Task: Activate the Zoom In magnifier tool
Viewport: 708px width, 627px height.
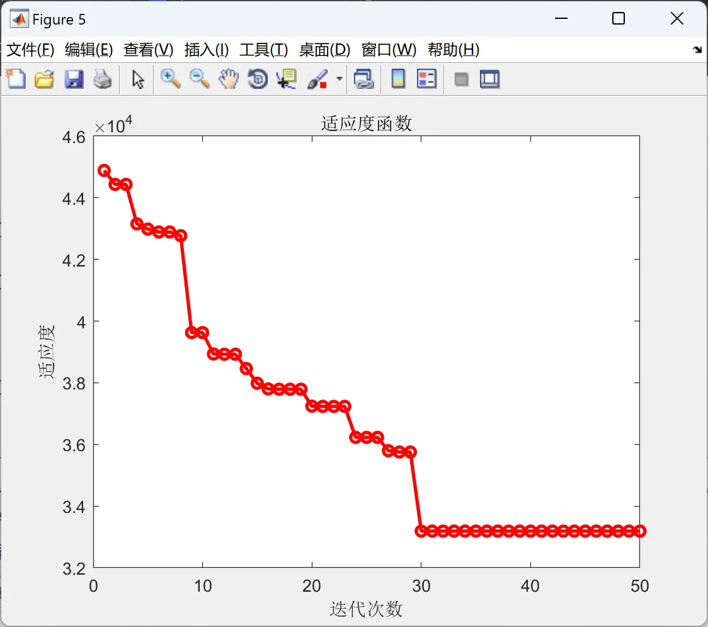Action: coord(170,79)
